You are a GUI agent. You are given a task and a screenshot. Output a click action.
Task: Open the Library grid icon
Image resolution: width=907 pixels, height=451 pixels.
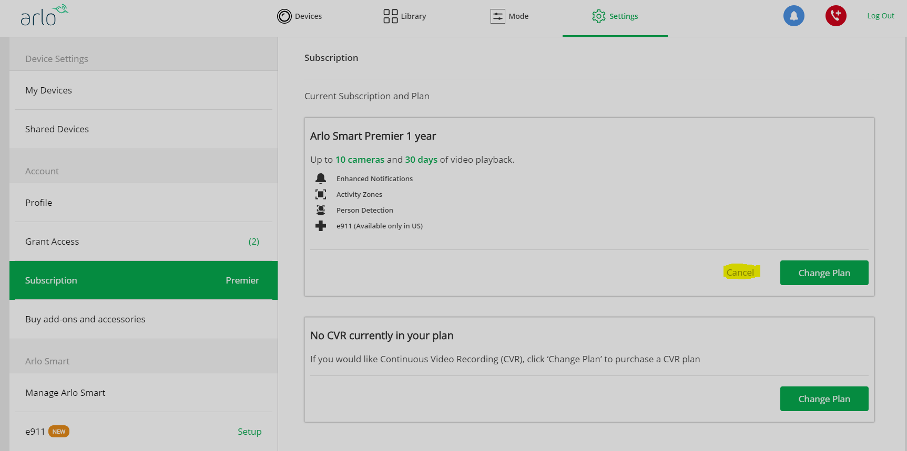[390, 16]
